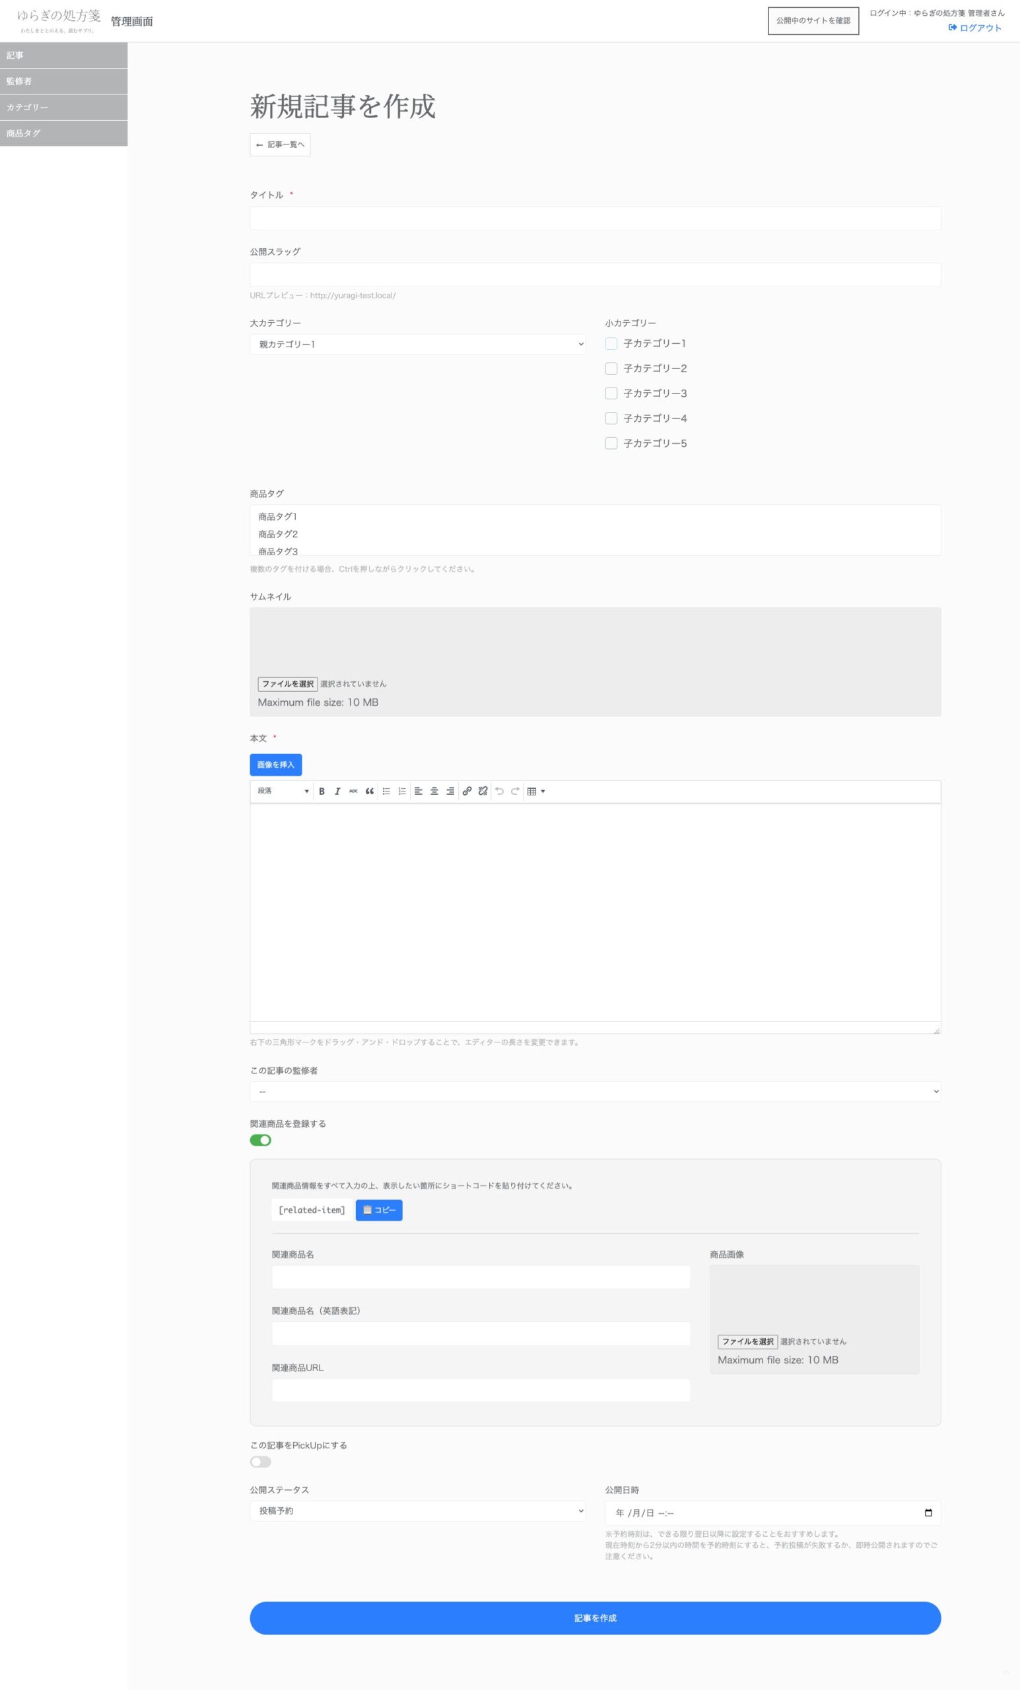The image size is (1020, 1690).
Task: Turn off the 関連商品を登録する switch
Action: [261, 1140]
